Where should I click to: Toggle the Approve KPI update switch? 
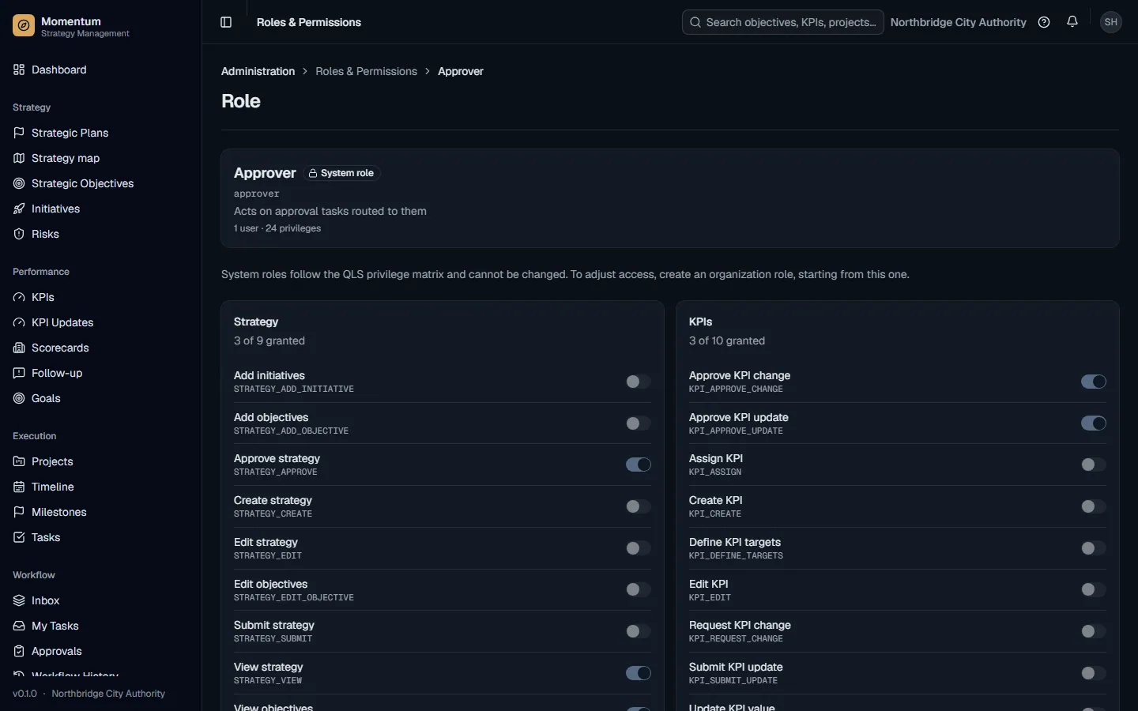coord(1094,423)
